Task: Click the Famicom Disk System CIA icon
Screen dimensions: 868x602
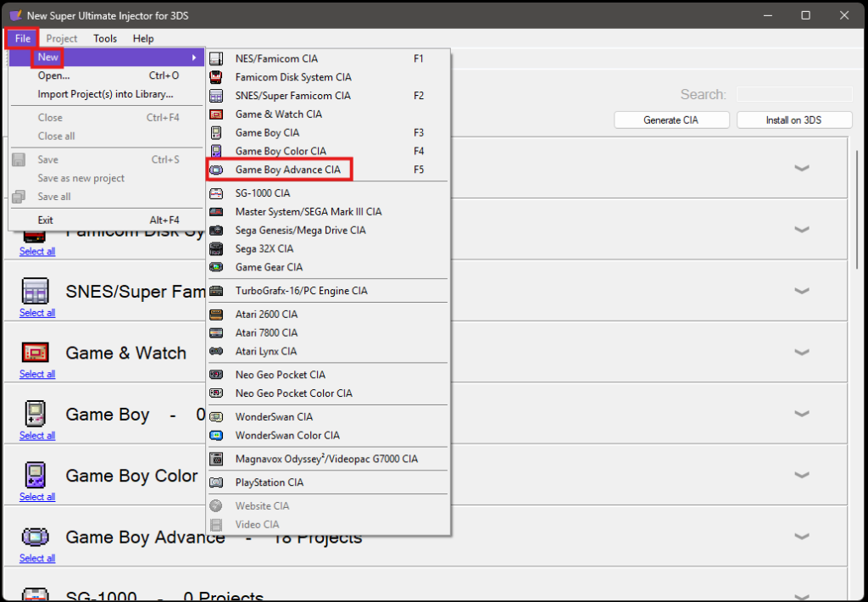Action: point(216,77)
